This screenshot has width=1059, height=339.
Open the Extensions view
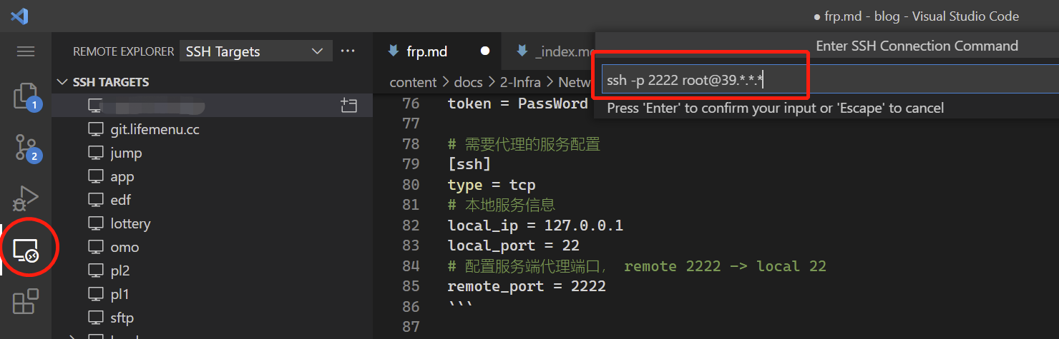[x=26, y=301]
